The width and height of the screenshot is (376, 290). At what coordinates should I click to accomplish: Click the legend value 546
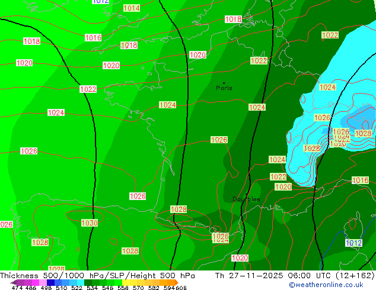pos(108,288)
